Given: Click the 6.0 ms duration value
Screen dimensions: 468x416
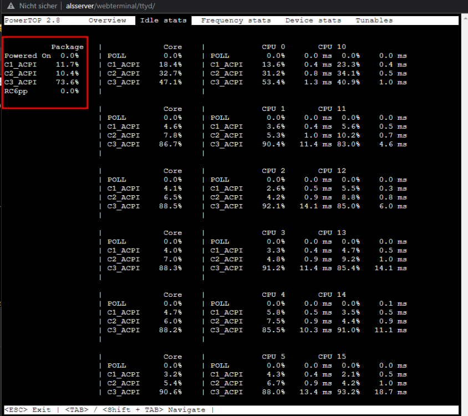Looking at the screenshot, I should point(393,206).
